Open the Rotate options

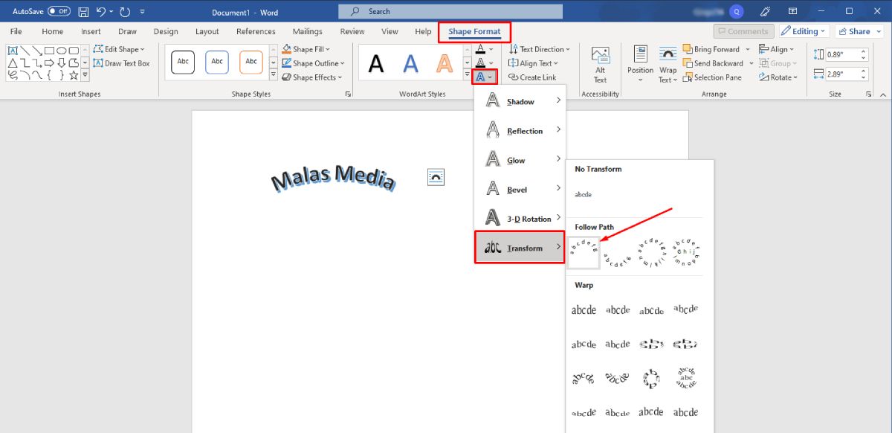(x=778, y=77)
